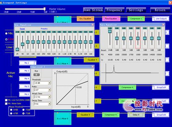Viewport: 172px width, 127px height.
Task: Open the 8x1 Mixer 4 block
Action: click(63, 61)
